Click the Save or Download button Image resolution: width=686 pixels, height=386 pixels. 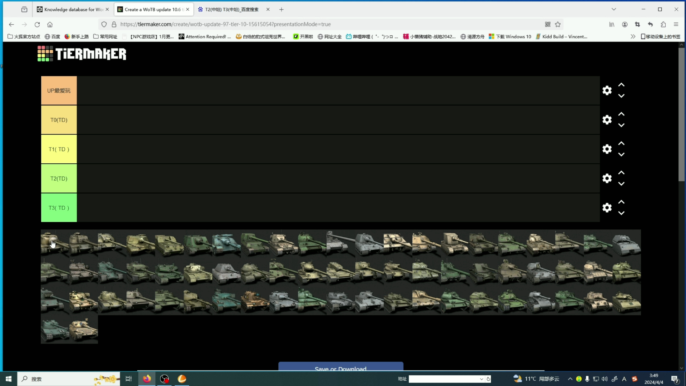pyautogui.click(x=340, y=367)
